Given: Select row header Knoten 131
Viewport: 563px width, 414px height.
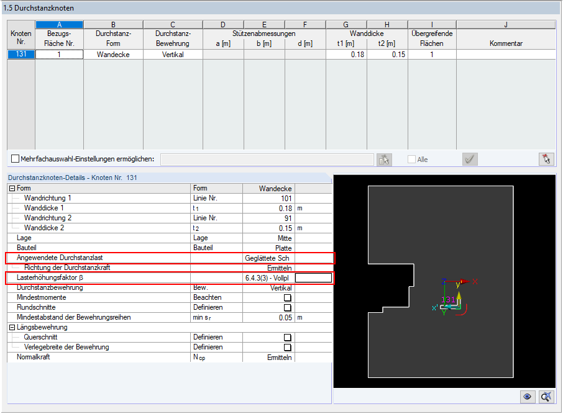Looking at the screenshot, I should coord(21,54).
